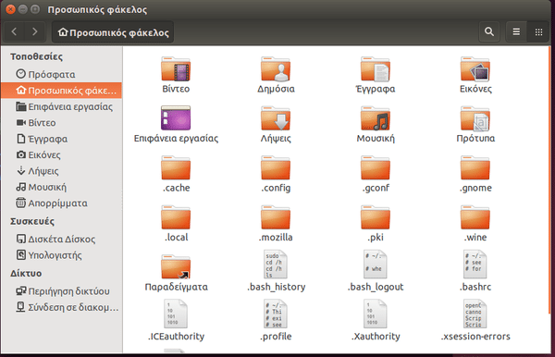Select the .local folder

[176, 217]
